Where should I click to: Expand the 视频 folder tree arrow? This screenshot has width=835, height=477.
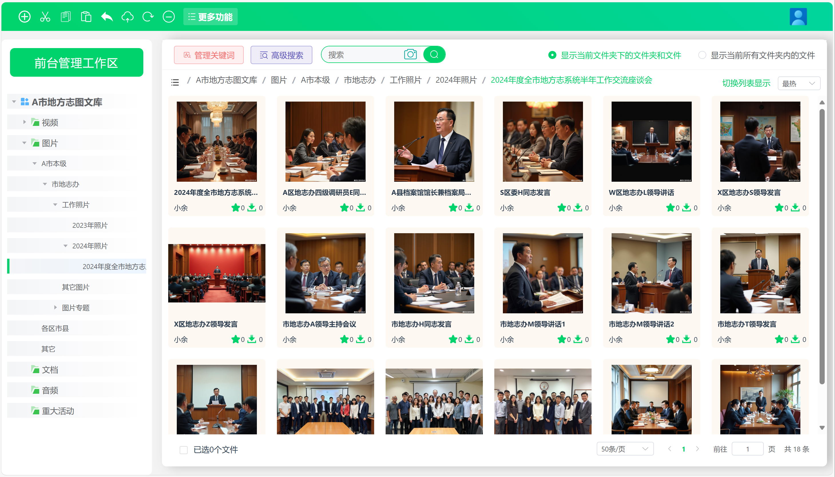point(25,122)
